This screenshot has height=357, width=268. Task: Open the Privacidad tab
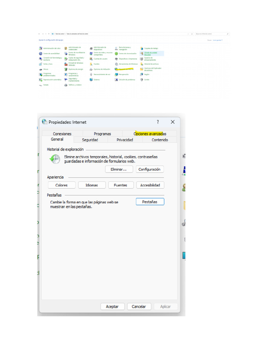coord(125,140)
